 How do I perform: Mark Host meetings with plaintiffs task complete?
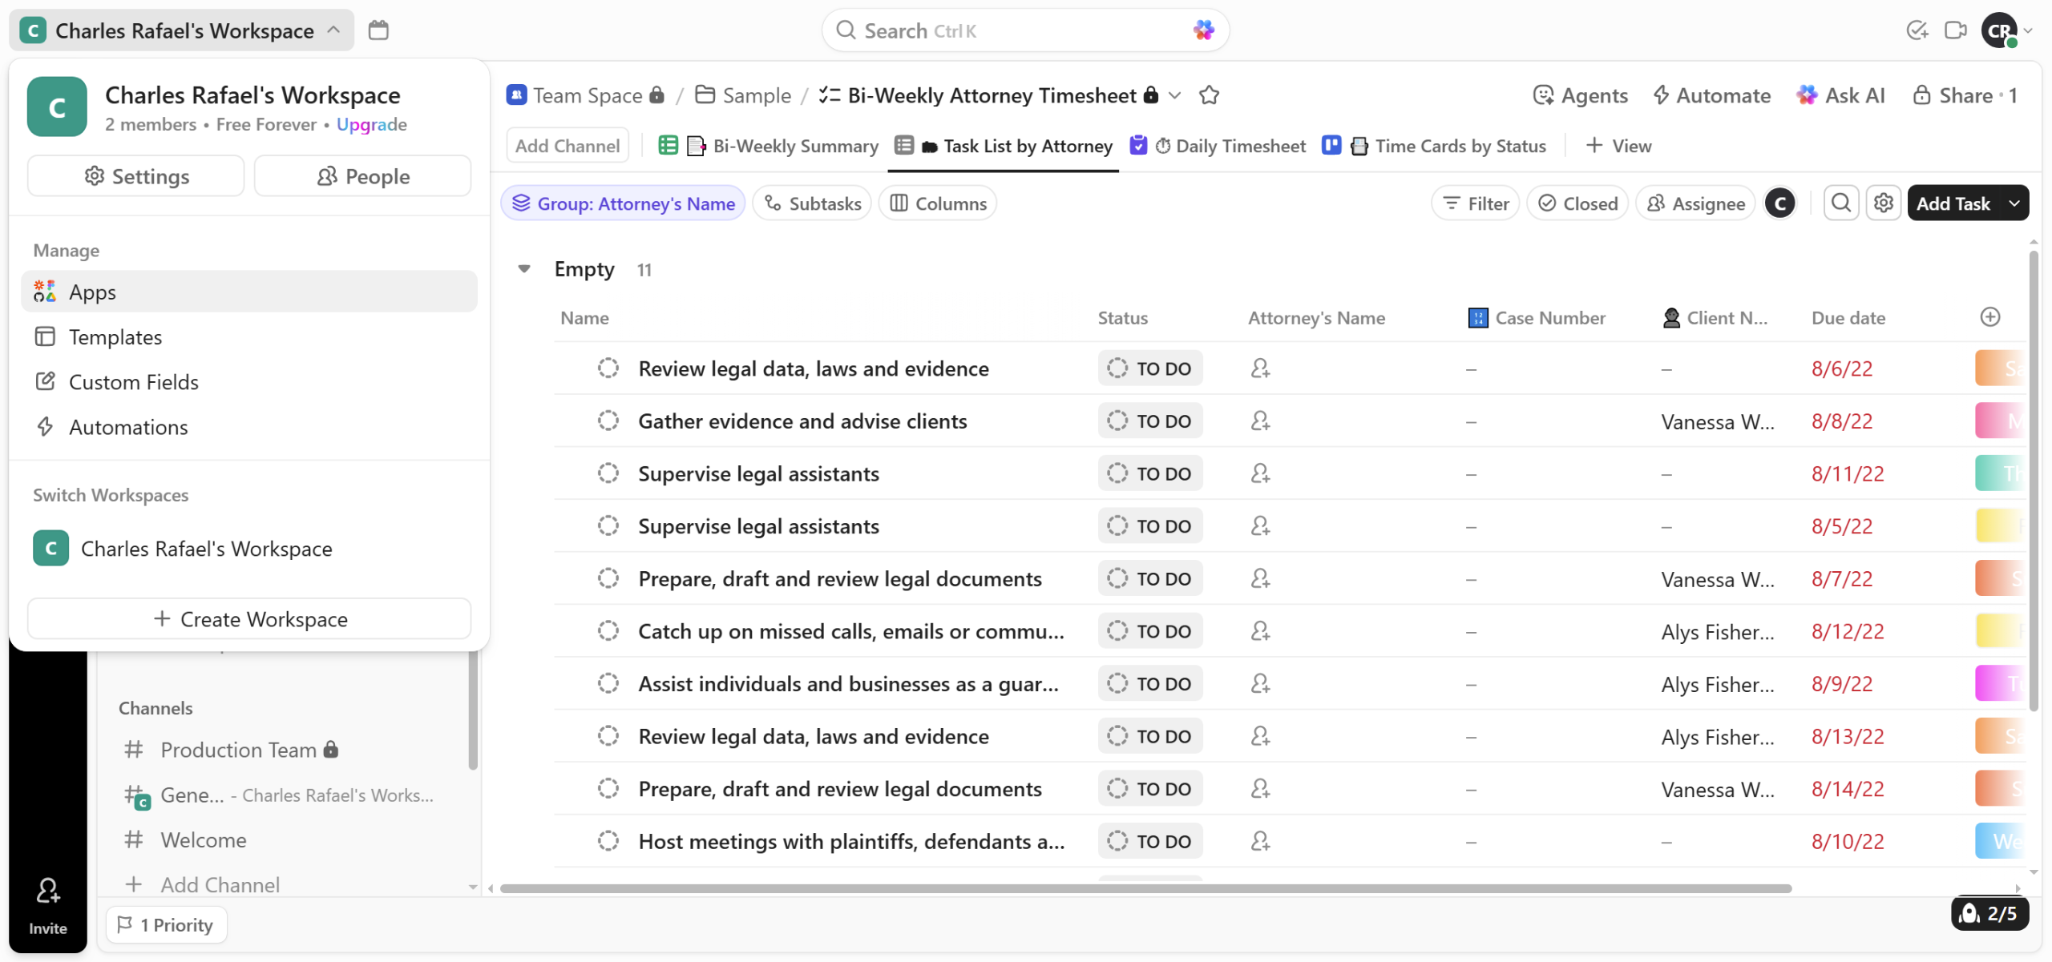point(608,841)
